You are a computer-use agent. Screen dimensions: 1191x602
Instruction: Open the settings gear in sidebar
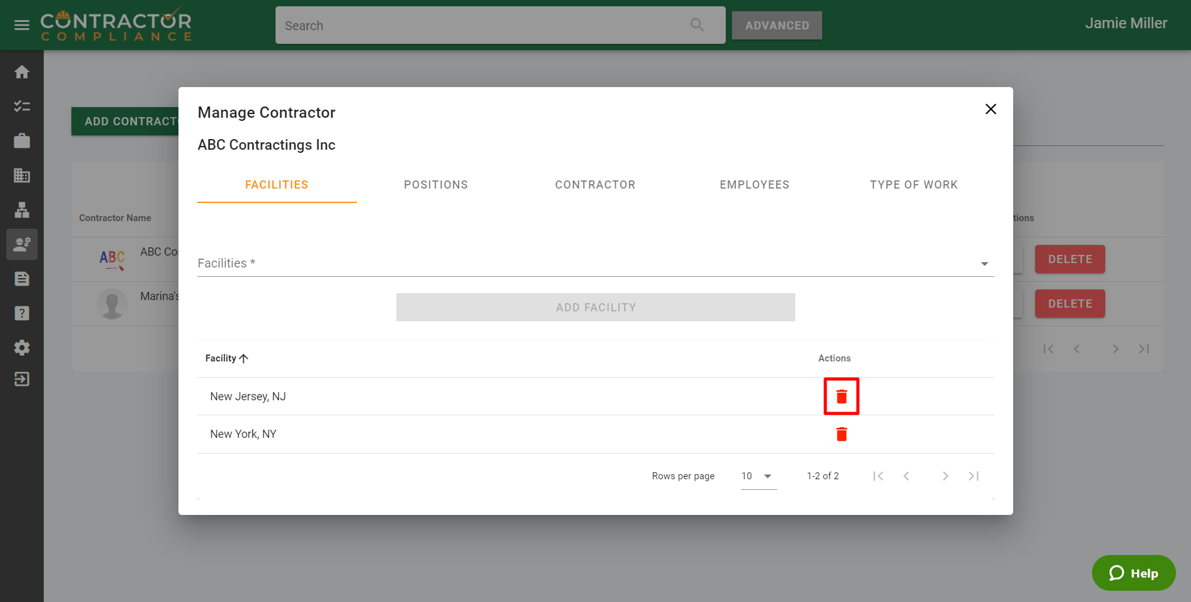pos(22,348)
